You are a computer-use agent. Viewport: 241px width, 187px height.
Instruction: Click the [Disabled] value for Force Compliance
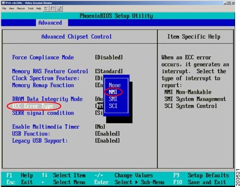click(109, 58)
